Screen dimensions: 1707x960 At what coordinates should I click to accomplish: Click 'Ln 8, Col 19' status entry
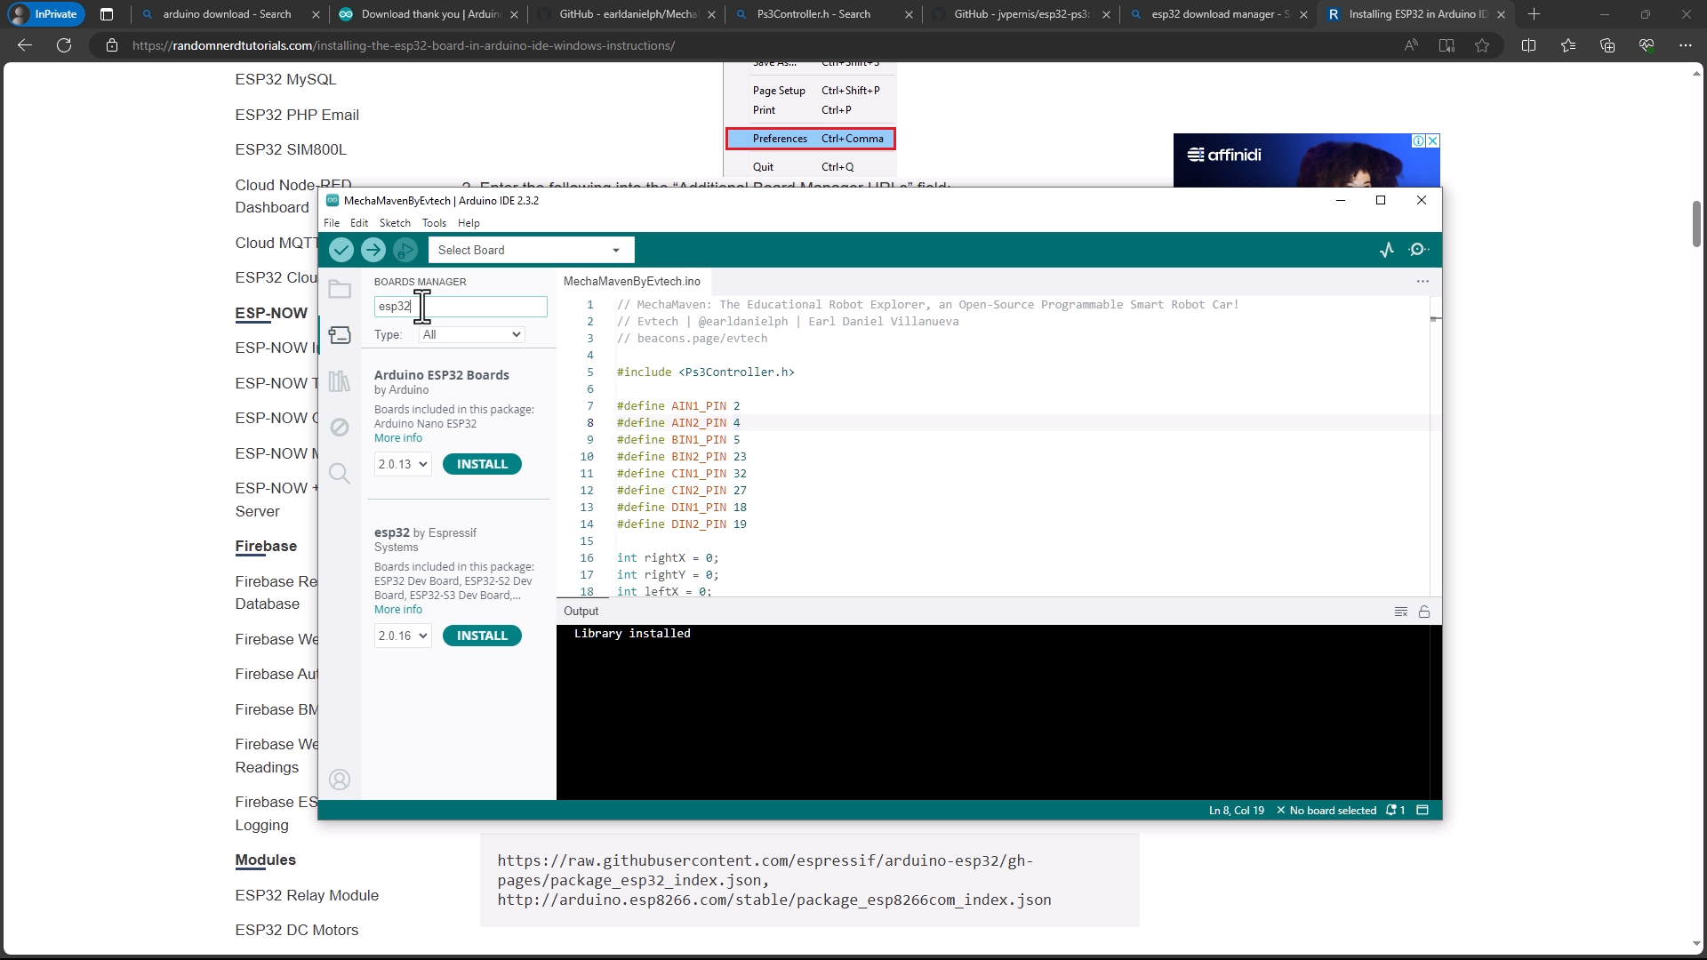[1236, 811]
